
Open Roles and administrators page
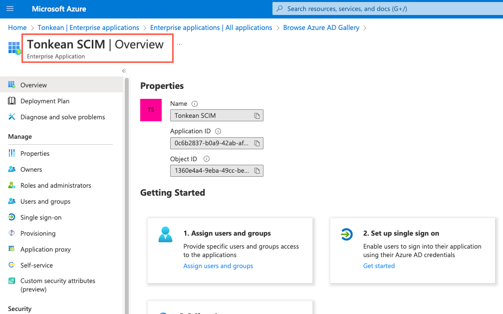coord(55,185)
